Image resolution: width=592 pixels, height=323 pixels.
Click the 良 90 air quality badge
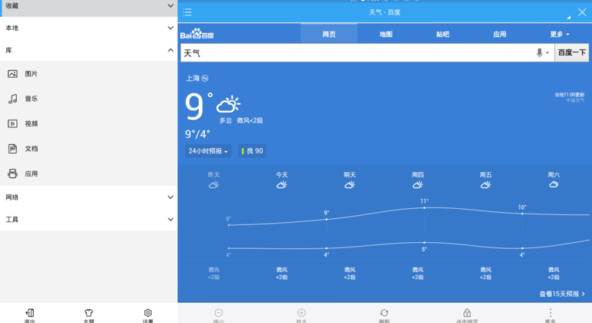pyautogui.click(x=252, y=151)
